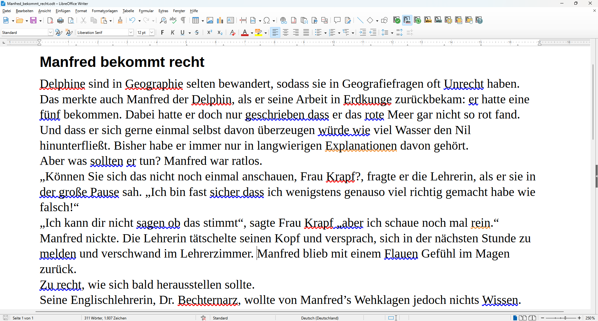This screenshot has width=598, height=321.
Task: Insert a text box icon
Action: click(230, 21)
